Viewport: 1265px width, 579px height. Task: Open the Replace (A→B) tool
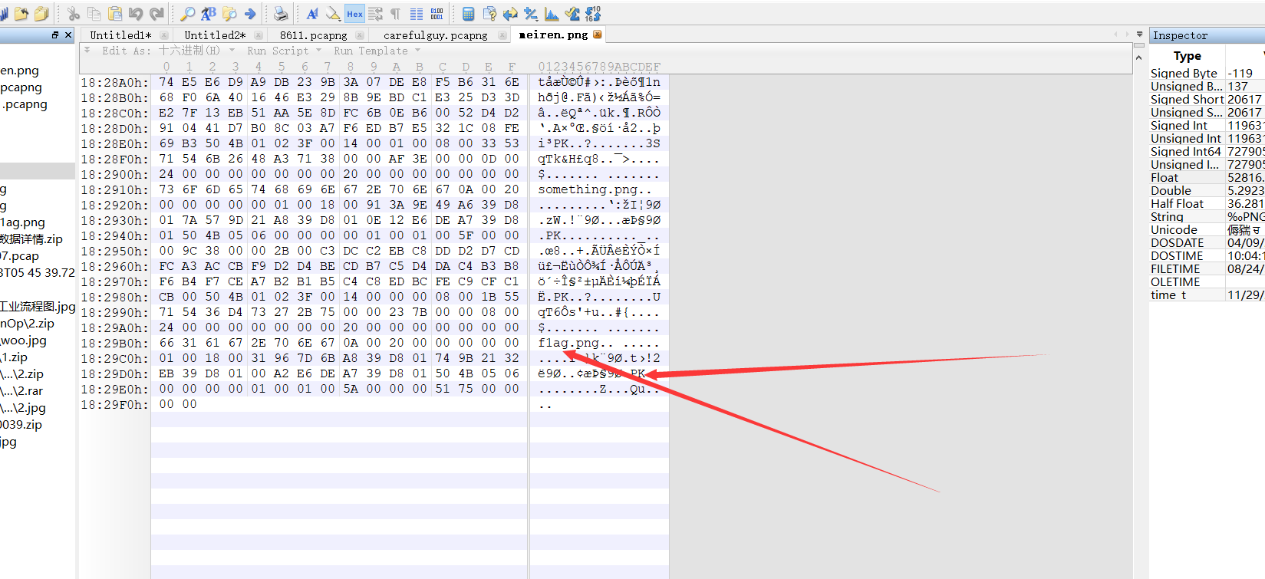click(209, 14)
